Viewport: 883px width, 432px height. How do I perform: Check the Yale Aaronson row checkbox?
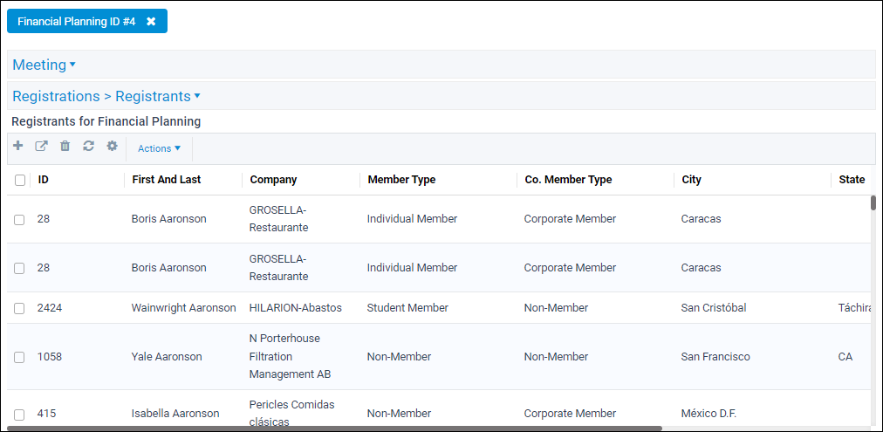20,357
